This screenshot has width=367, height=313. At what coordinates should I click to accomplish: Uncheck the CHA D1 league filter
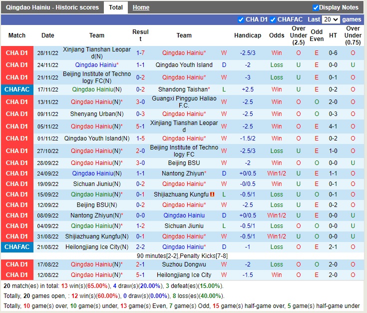[x=242, y=19]
